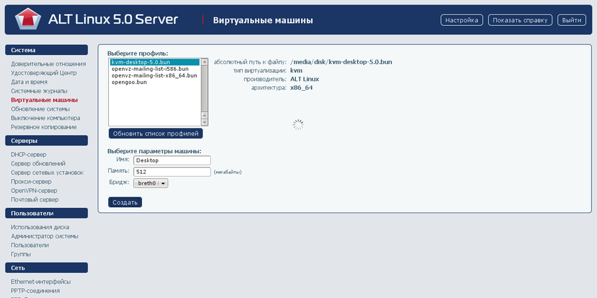
Task: Open Резервное копирование page
Action: pos(44,127)
